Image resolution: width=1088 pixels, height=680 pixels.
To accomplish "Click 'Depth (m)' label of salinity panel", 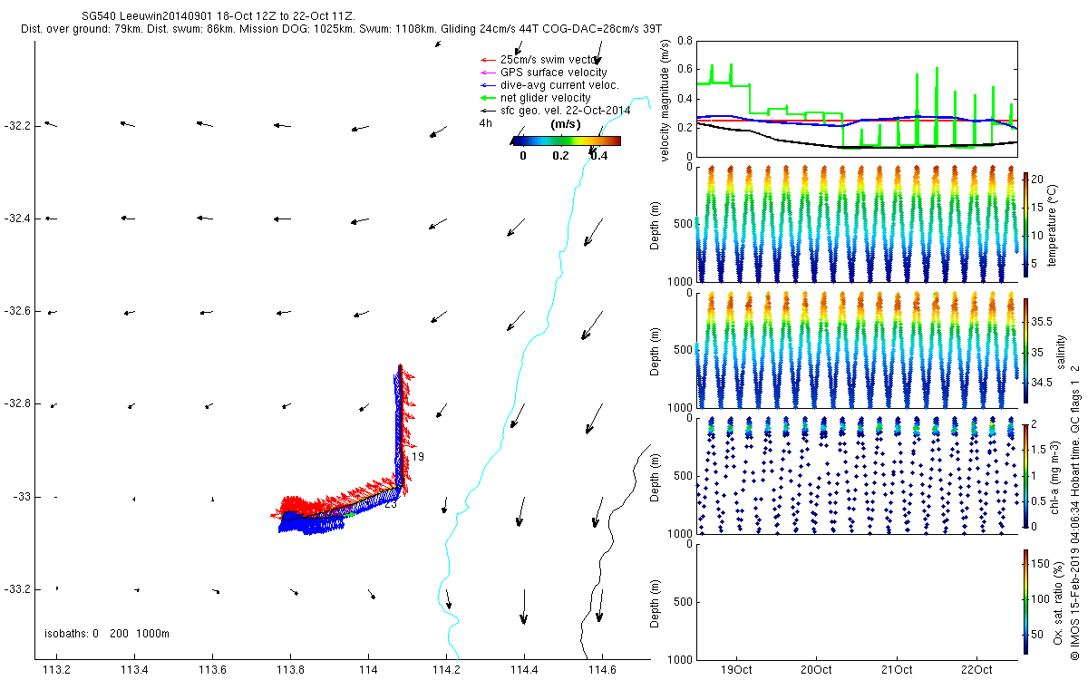I will [656, 350].
